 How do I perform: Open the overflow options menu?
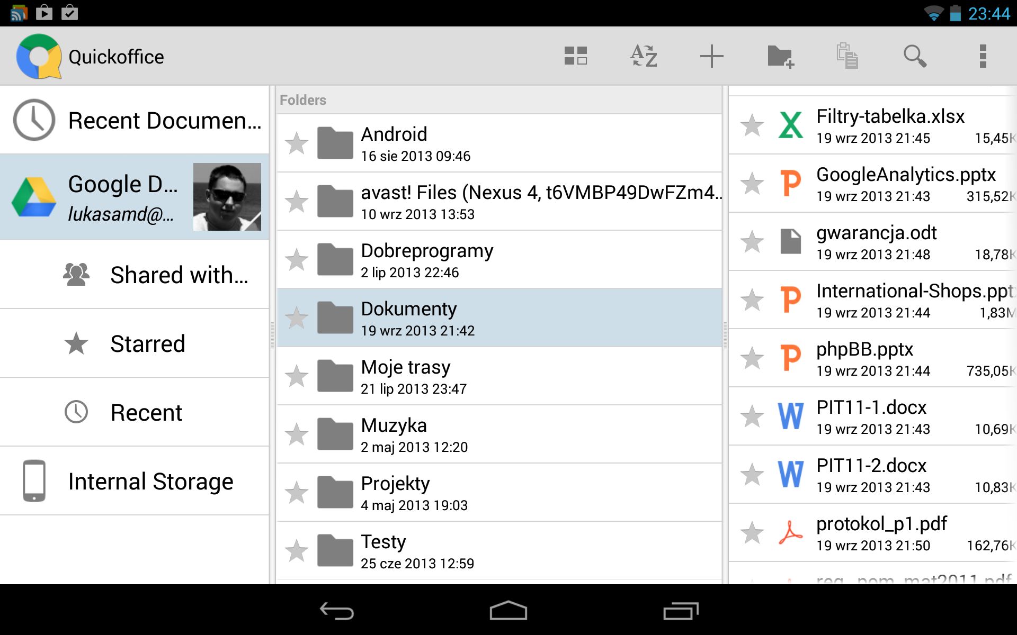(983, 56)
